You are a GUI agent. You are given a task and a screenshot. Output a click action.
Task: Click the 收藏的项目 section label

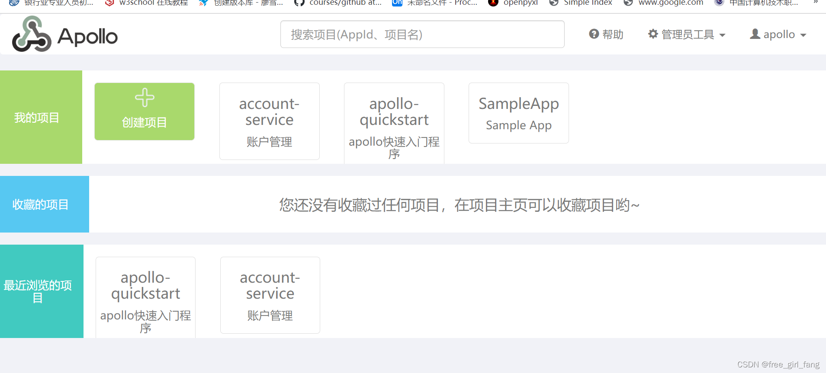[40, 204]
